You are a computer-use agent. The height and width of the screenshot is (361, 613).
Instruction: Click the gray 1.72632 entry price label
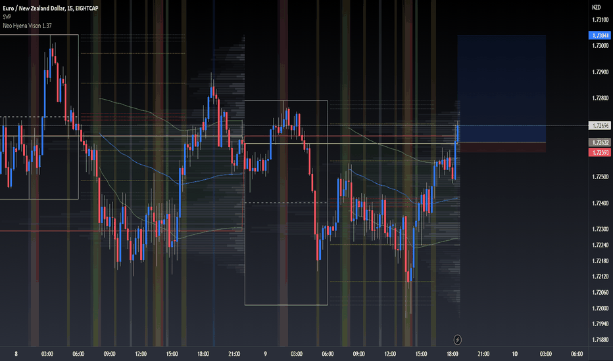[600, 142]
